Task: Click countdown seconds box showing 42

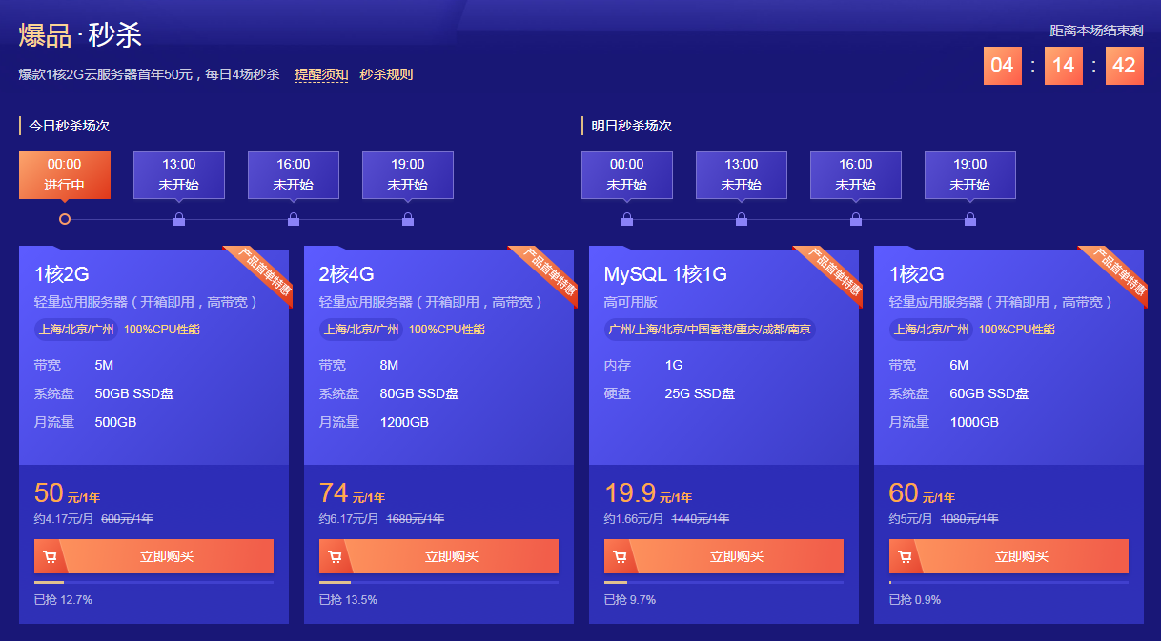Action: click(1125, 66)
